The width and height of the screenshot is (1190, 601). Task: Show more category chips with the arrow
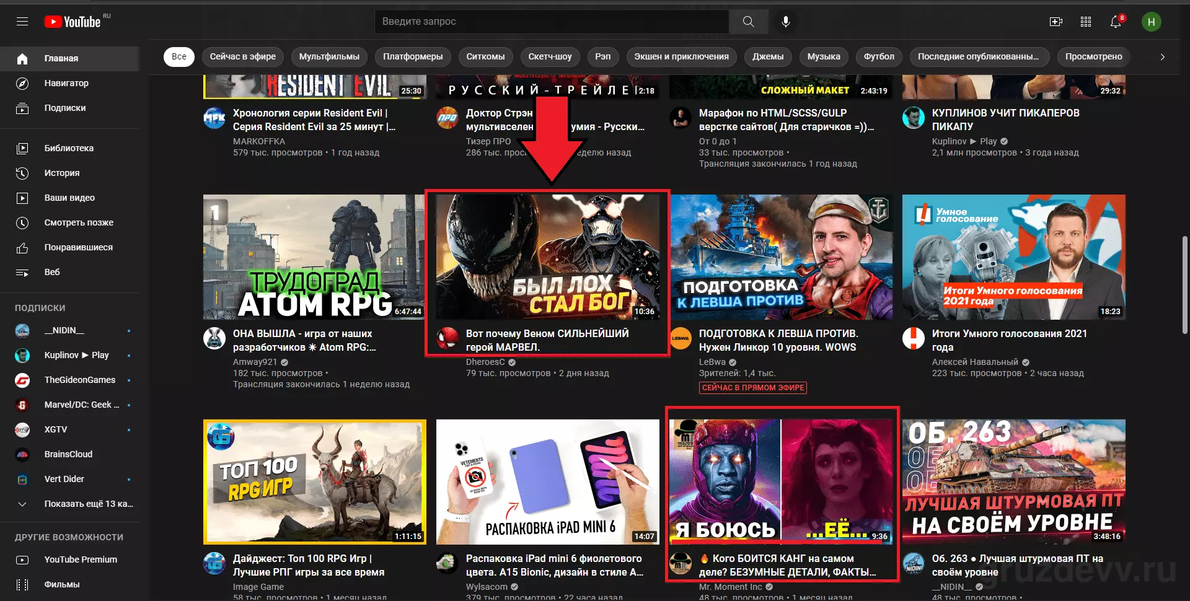coord(1162,56)
